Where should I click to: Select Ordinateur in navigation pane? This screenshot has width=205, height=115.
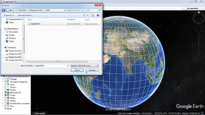click(x=10, y=48)
